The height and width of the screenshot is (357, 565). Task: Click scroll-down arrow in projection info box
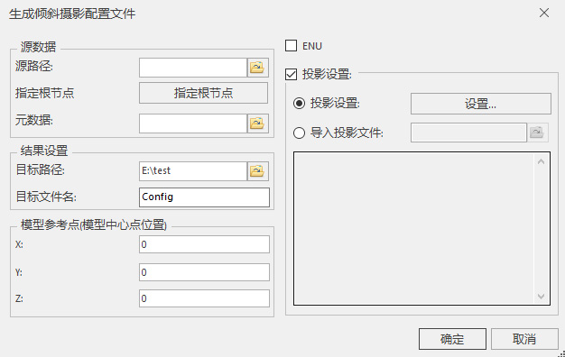pyautogui.click(x=541, y=297)
